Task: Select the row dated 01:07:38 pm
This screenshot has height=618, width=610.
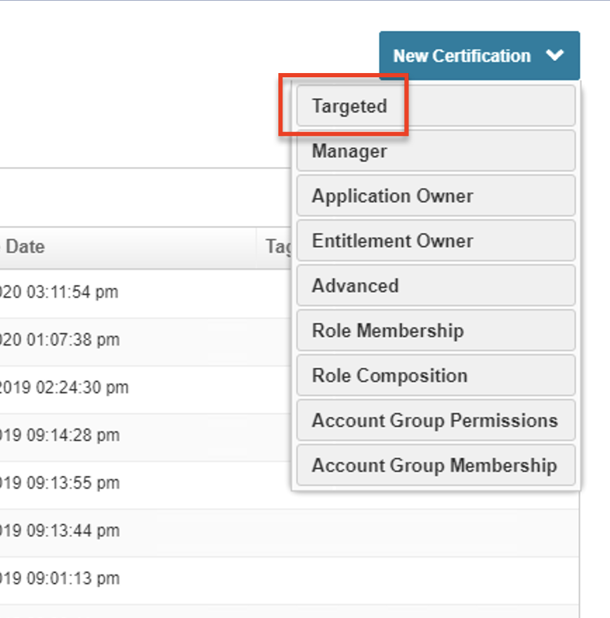Action: tap(60, 340)
